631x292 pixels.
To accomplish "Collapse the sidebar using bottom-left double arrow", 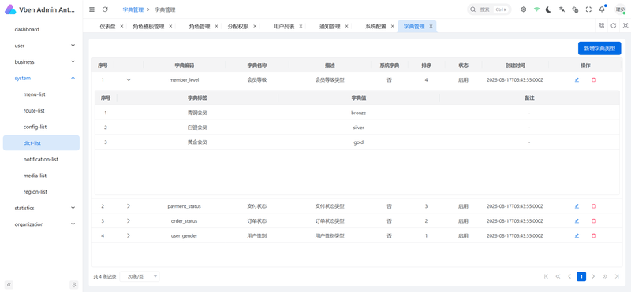I will (x=9, y=284).
